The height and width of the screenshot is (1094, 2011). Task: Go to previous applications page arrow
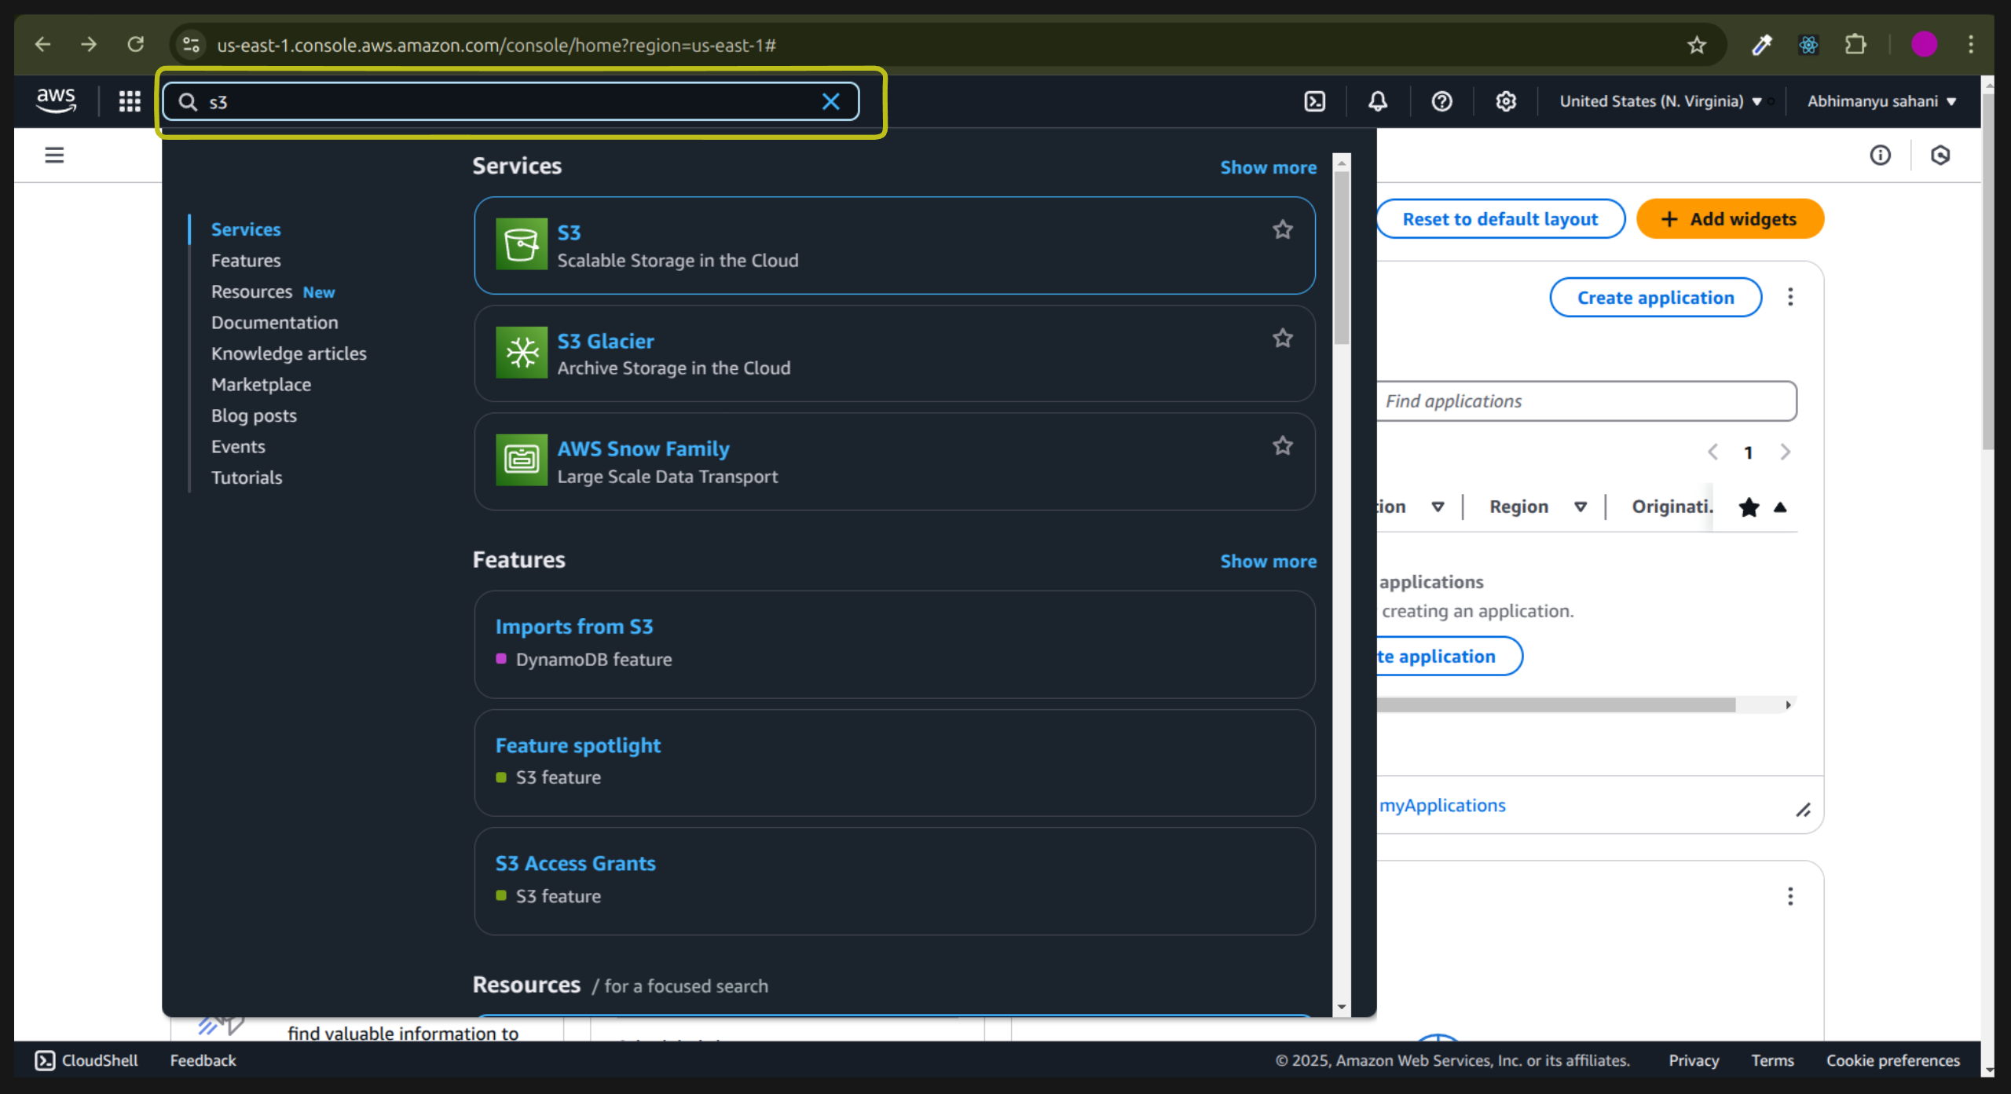pyautogui.click(x=1713, y=452)
